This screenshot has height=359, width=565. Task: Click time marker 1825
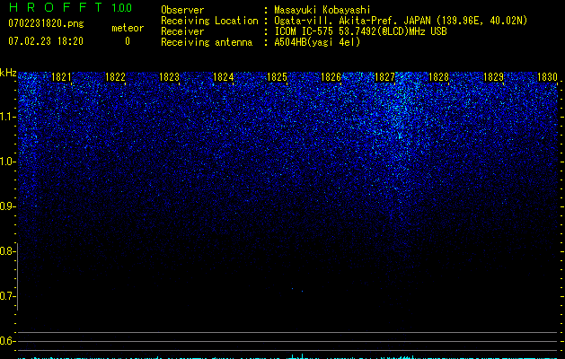tap(277, 77)
